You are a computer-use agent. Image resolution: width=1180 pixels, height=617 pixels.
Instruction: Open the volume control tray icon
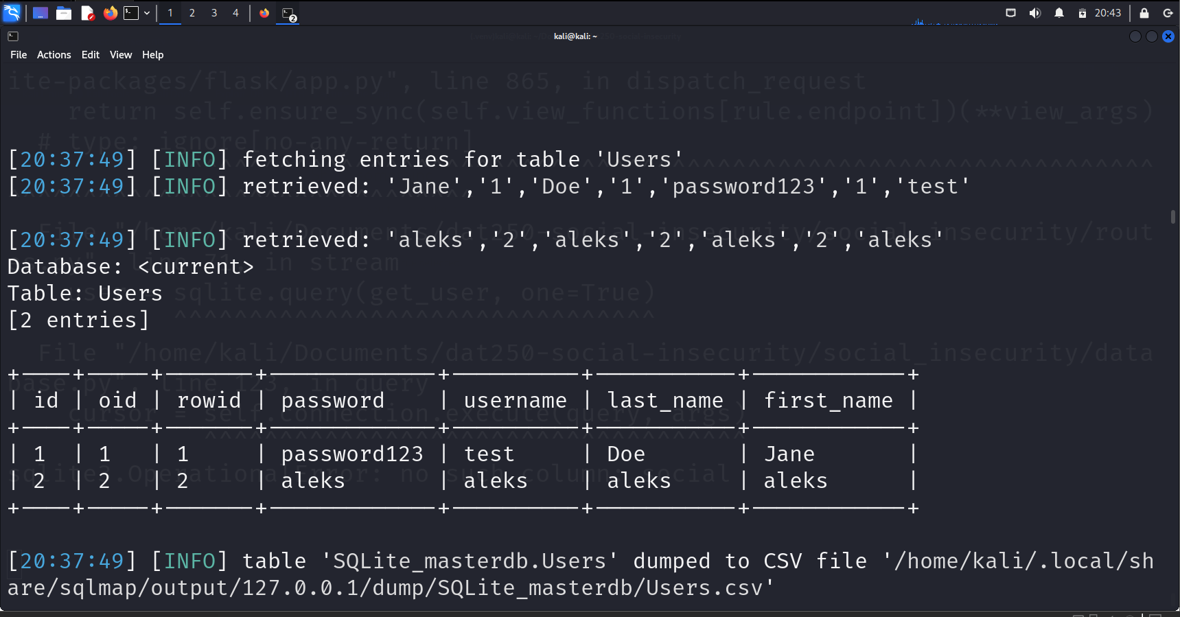(1035, 13)
